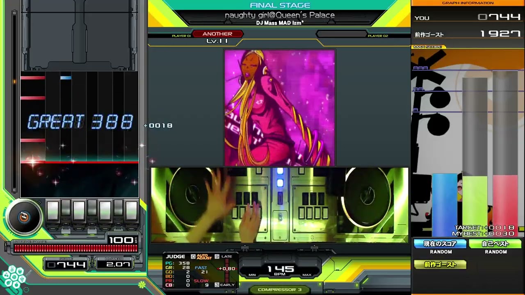Click the +0018 score difference beside lanes
Screen dimensions: 525x295
(158, 125)
